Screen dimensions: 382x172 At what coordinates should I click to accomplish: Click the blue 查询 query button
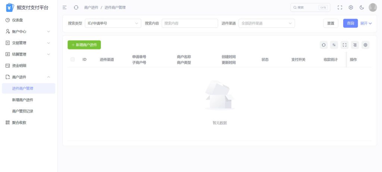click(350, 23)
